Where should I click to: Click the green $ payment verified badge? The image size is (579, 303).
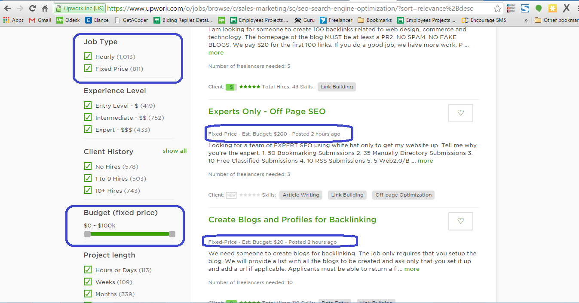coord(231,87)
